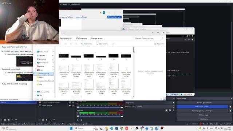
Task: Add a new source in OBS
Action: click(40, 120)
